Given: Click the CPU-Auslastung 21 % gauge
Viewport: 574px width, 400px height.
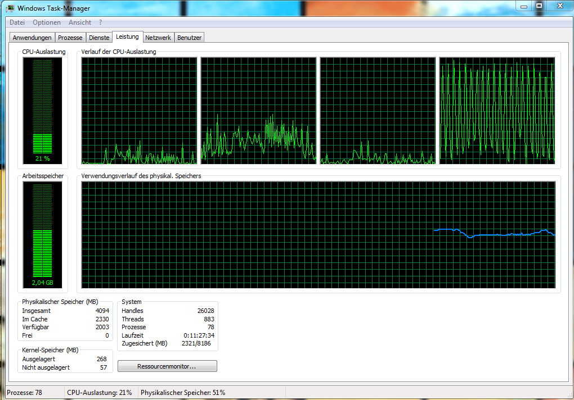Looking at the screenshot, I should click(x=42, y=111).
